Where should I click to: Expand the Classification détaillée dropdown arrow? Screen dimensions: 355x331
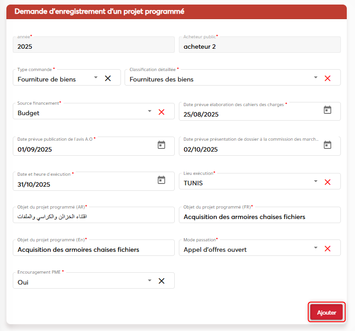[315, 78]
